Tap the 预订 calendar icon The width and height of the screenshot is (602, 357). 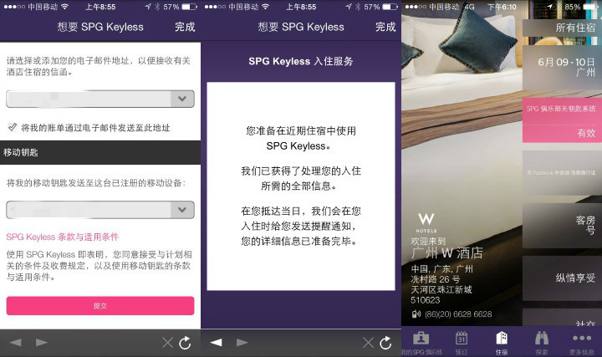pos(461,338)
